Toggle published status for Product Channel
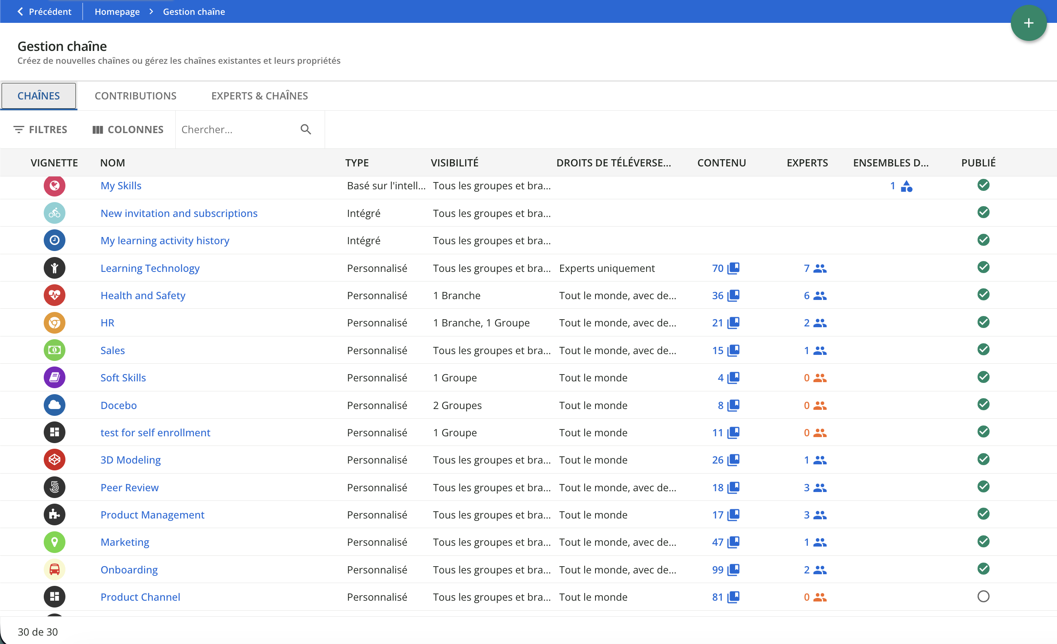 coord(983,596)
